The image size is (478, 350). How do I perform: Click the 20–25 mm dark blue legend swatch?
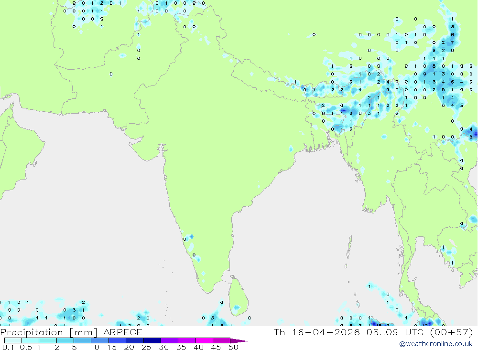[x=135, y=340]
